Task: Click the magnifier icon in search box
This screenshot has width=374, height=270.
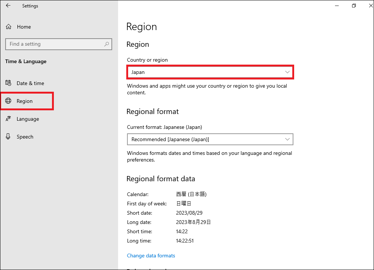Action: (x=107, y=44)
